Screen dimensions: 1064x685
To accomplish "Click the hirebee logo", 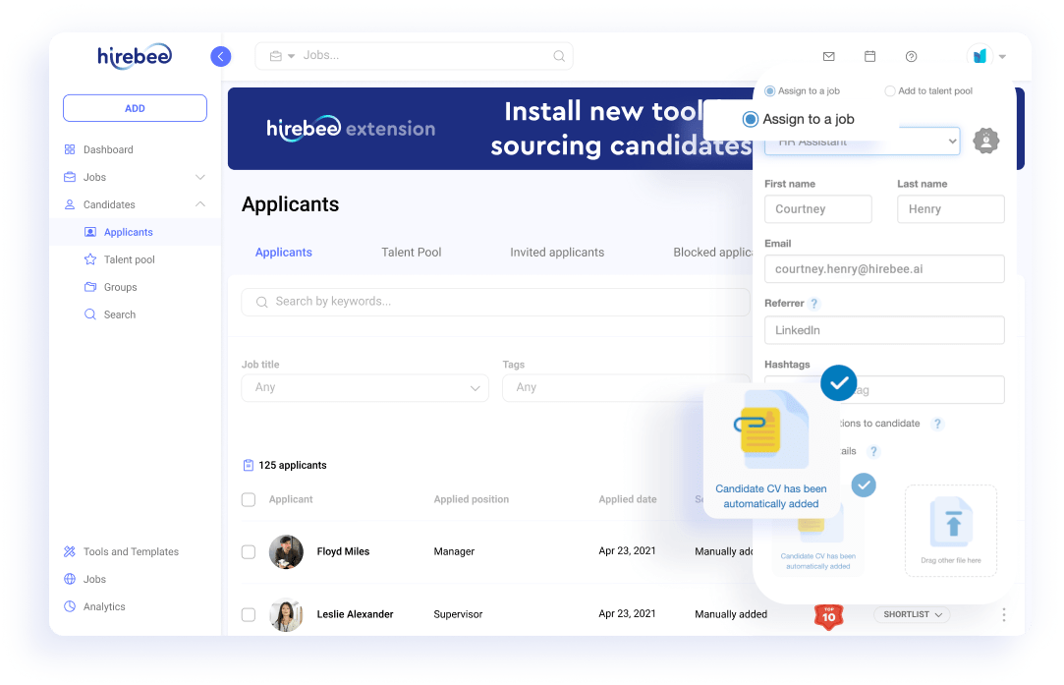I will click(135, 57).
